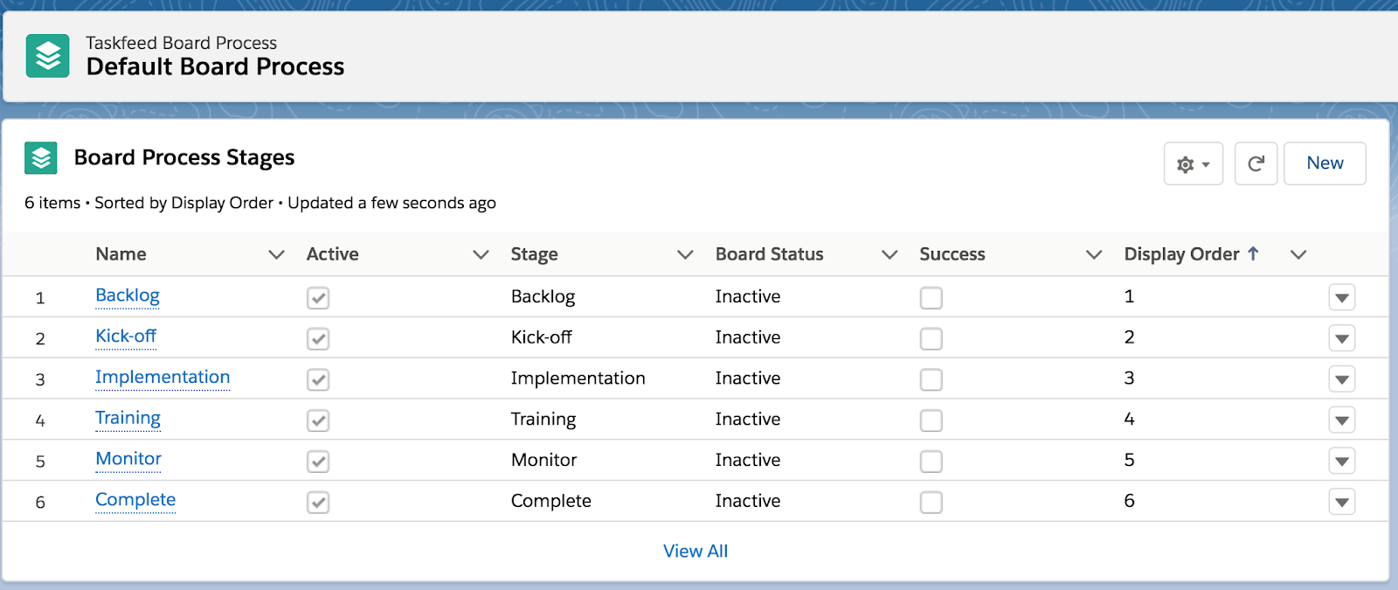Expand the Board Status column options chevron
This screenshot has width=1398, height=590.
click(889, 254)
